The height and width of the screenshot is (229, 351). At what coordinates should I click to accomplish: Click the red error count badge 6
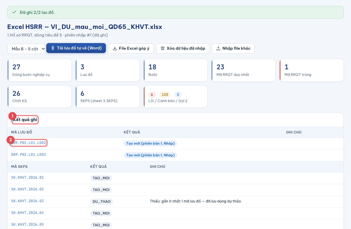152,95
